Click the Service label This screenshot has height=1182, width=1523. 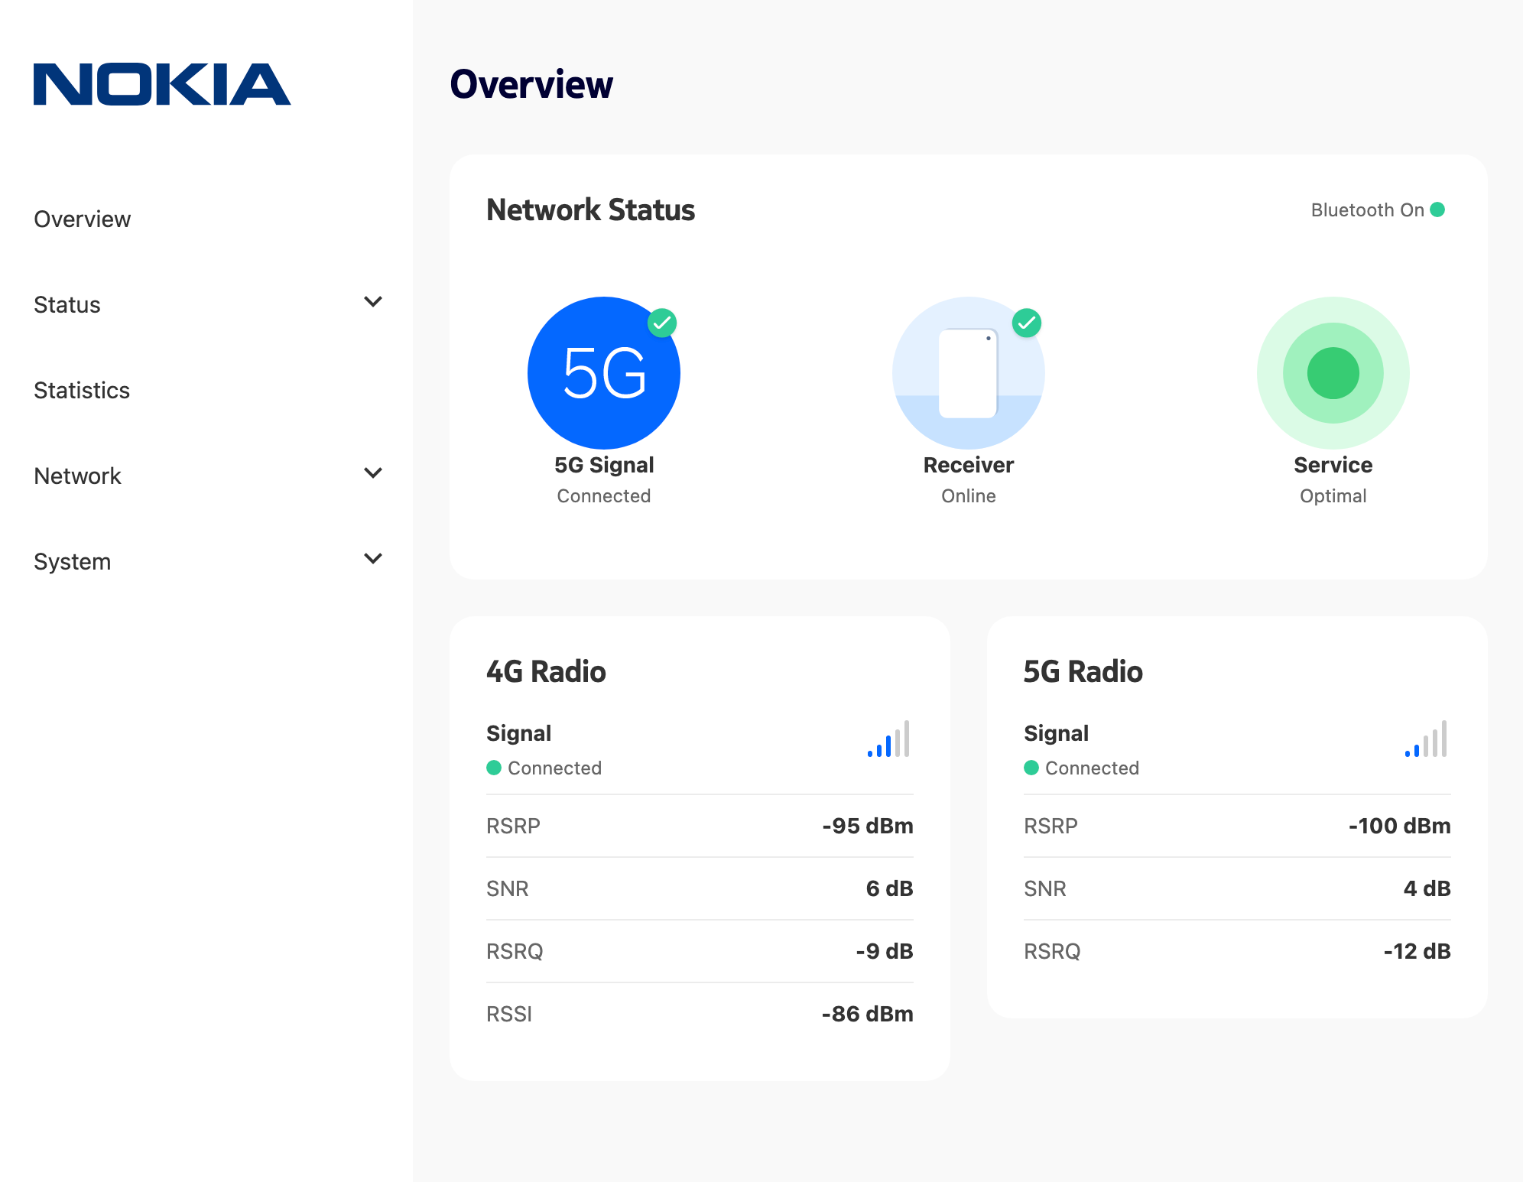(1333, 465)
